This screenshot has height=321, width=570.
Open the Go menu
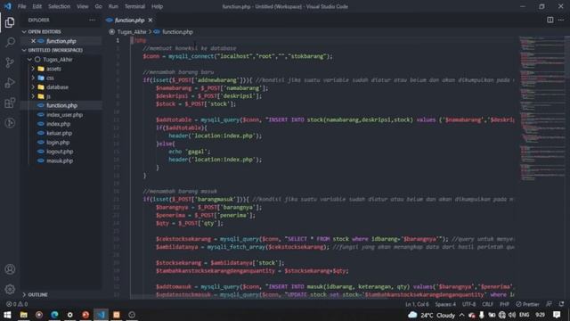99,6
